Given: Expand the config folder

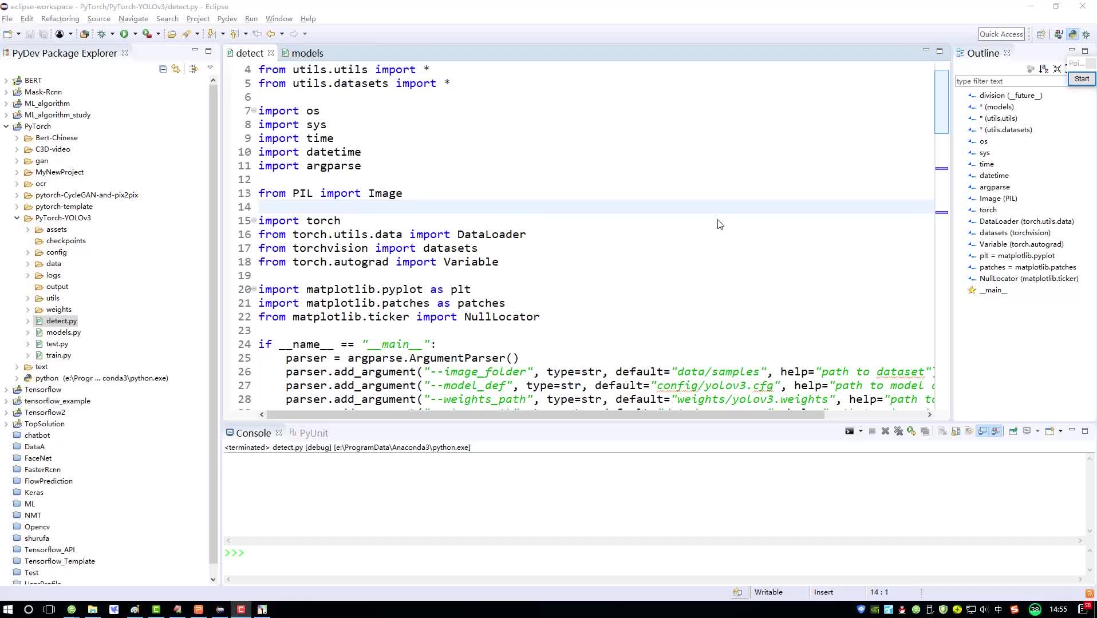Looking at the screenshot, I should (x=27, y=252).
